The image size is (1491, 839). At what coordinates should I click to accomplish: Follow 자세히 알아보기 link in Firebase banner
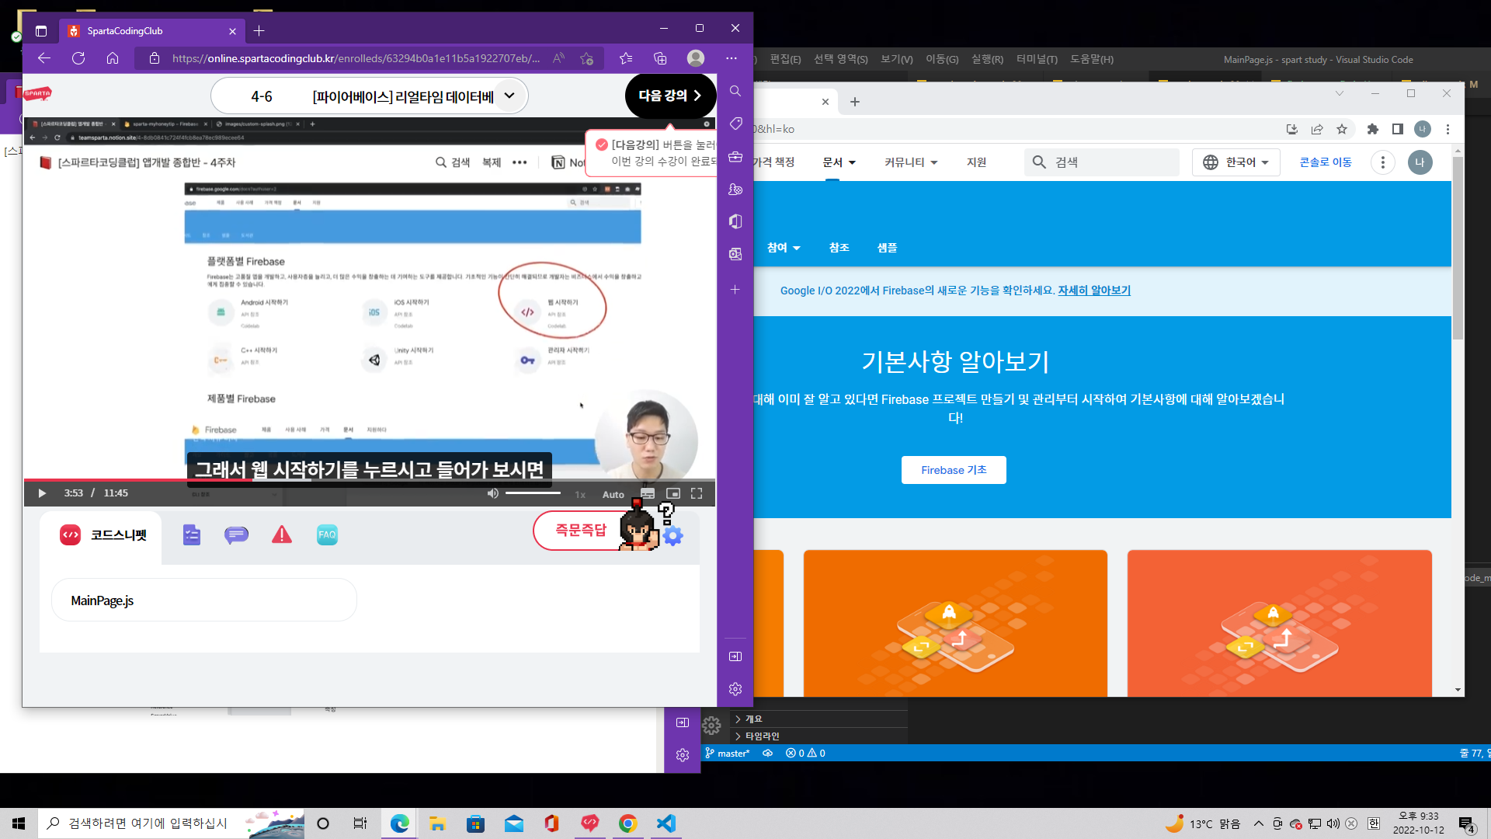1094,291
